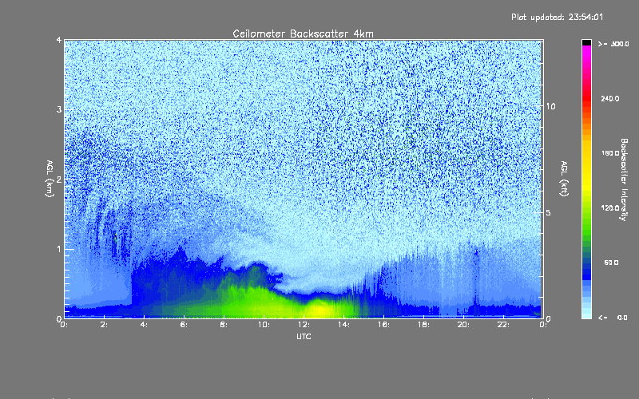
Task: Click the ">= 300.0" colorbar value
Action: tap(613, 44)
